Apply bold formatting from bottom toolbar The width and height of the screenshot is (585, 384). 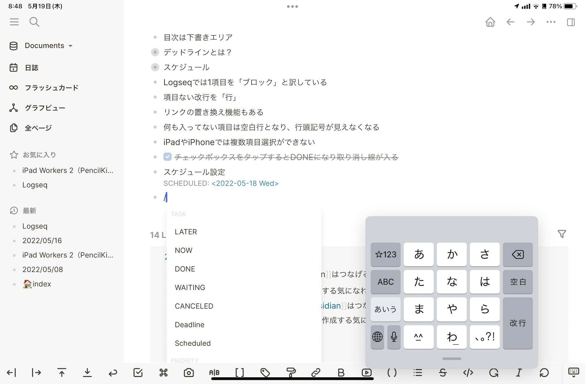341,372
